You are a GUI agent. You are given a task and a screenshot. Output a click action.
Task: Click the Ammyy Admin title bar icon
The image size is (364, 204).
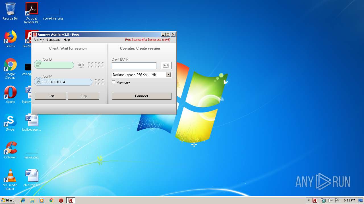coord(35,35)
